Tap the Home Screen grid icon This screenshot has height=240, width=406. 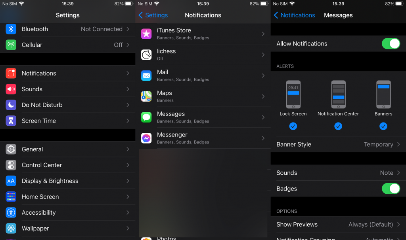pyautogui.click(x=11, y=197)
